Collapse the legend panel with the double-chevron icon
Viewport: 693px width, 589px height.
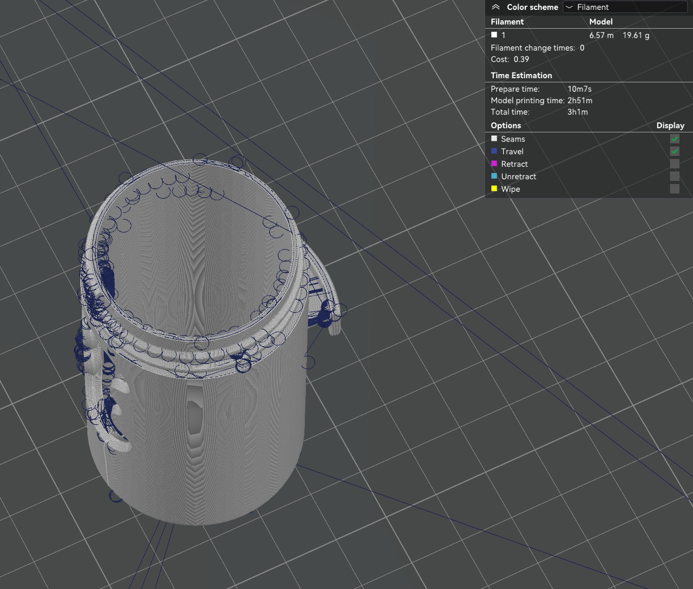pos(494,7)
